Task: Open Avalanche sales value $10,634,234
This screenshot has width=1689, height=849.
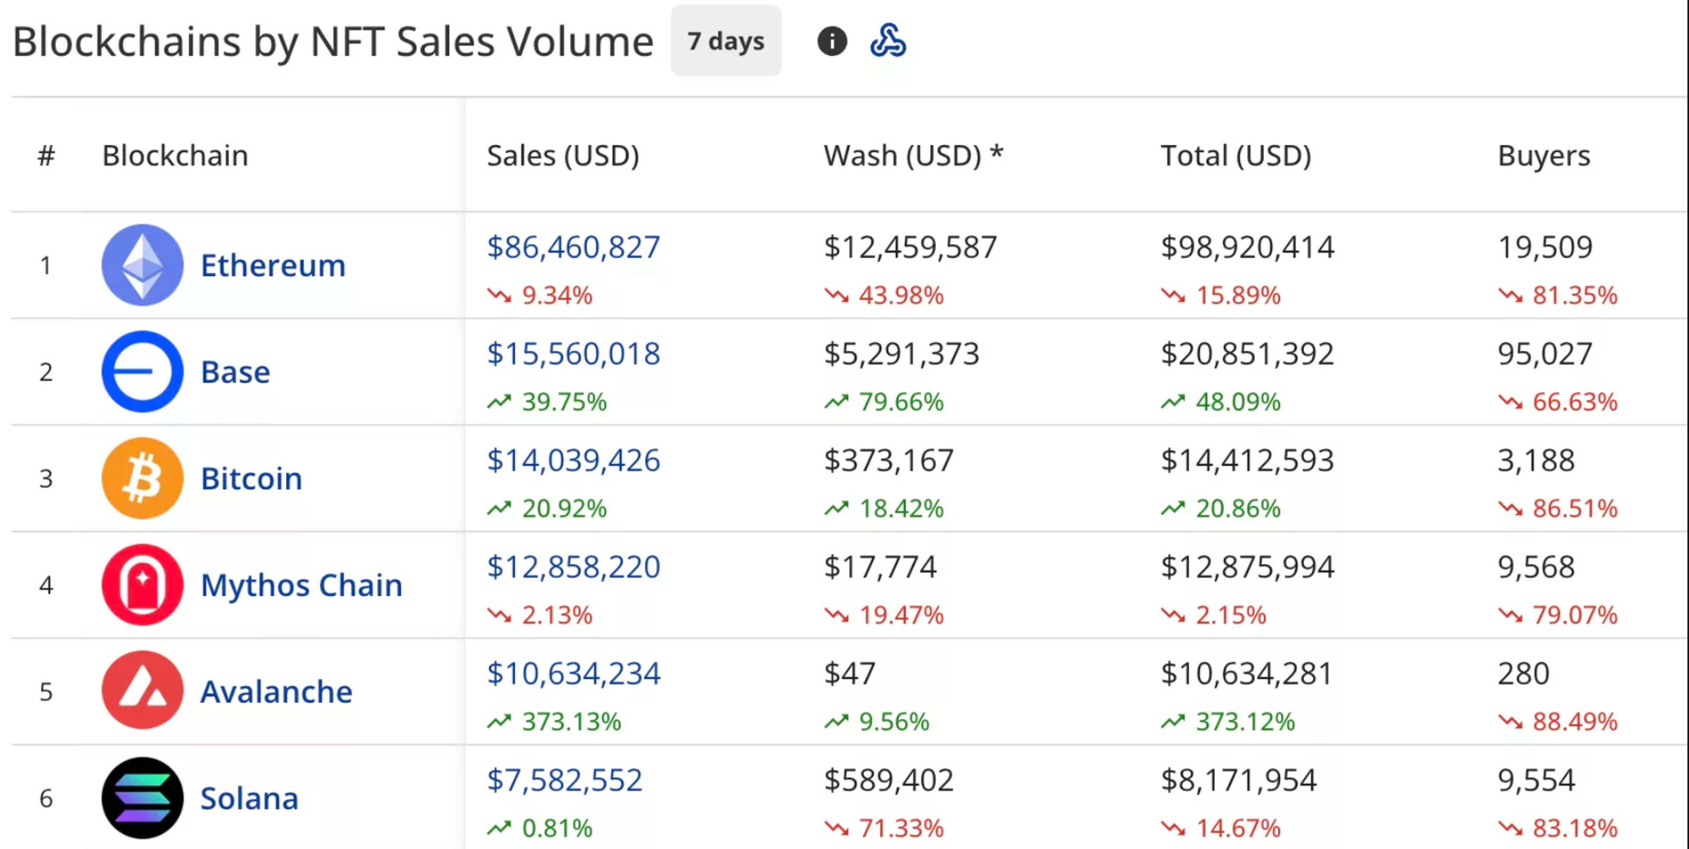Action: pos(573,673)
